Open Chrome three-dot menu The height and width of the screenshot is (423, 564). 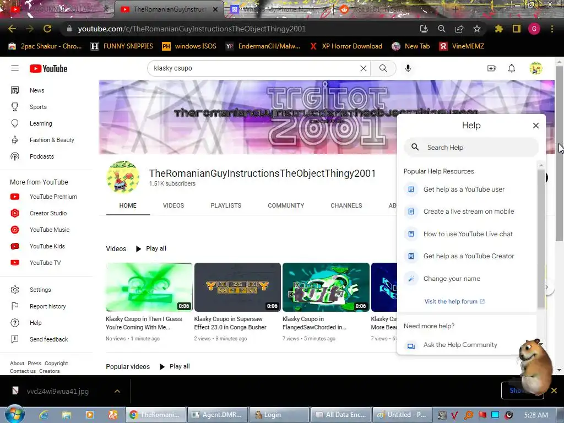[552, 29]
